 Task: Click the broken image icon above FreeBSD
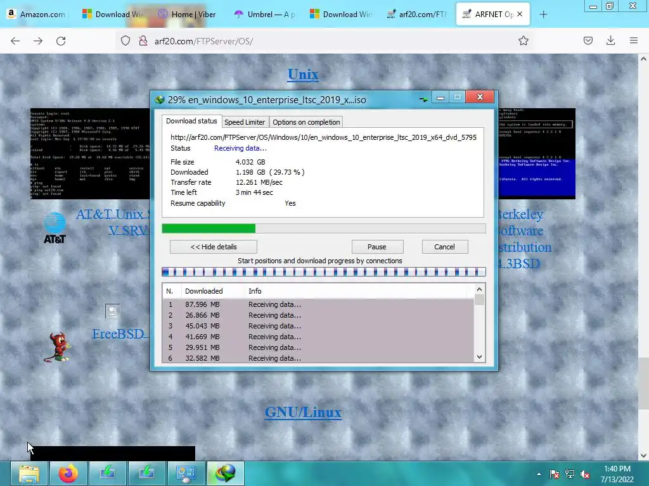[x=112, y=311]
